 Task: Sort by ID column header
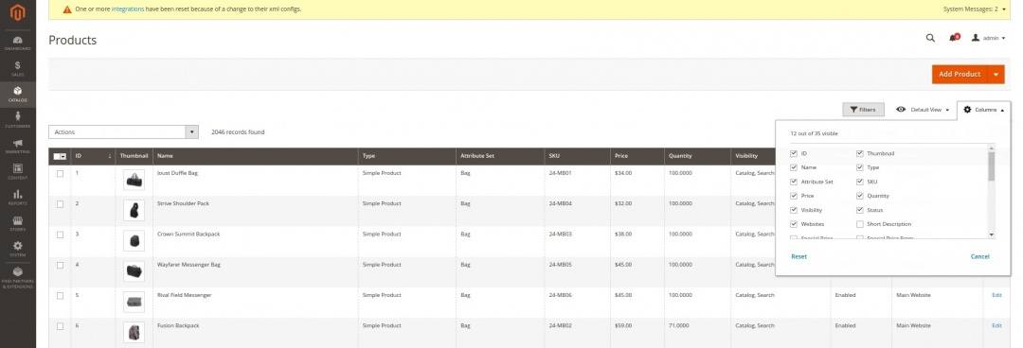pos(93,156)
